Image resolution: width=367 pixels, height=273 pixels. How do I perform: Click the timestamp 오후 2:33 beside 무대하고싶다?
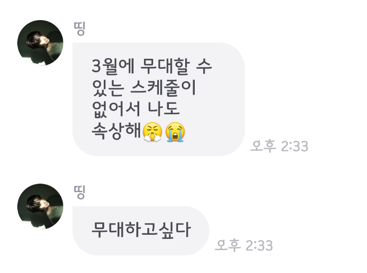(x=244, y=245)
